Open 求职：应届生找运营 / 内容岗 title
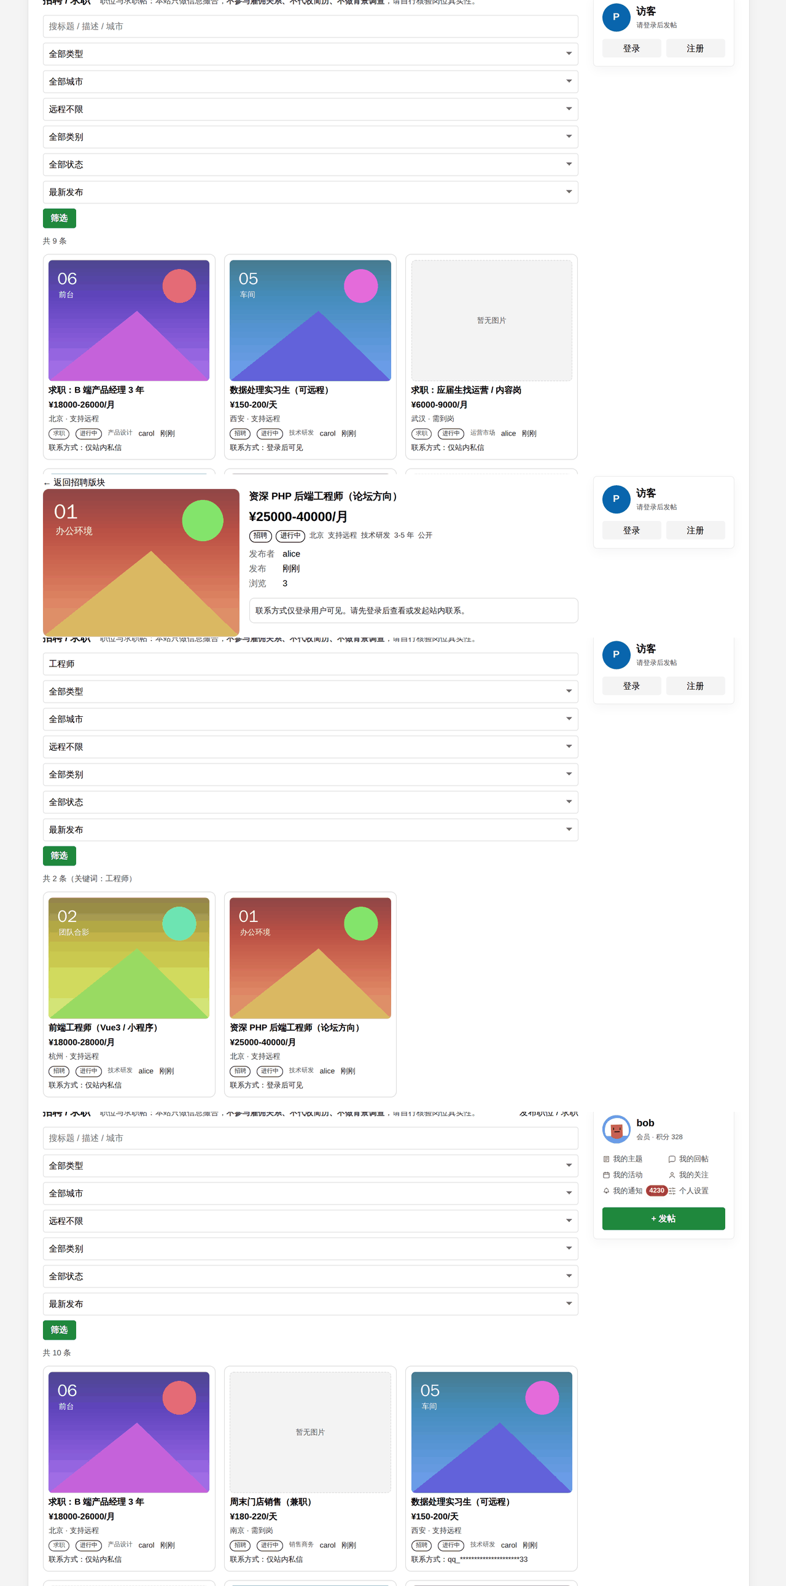Viewport: 786px width, 1586px height. pos(466,389)
